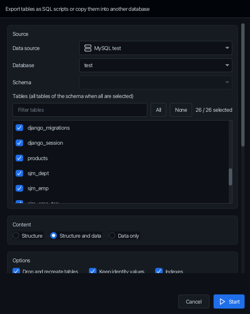
Task: Click the 26 / 26 selected counter
Action: click(x=214, y=110)
